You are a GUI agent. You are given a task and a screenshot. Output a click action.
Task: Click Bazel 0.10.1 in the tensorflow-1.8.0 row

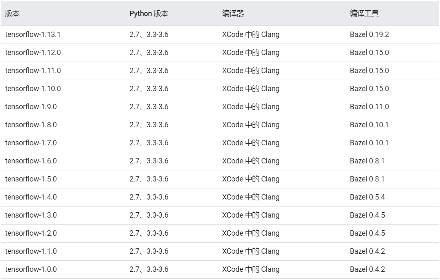[369, 125]
